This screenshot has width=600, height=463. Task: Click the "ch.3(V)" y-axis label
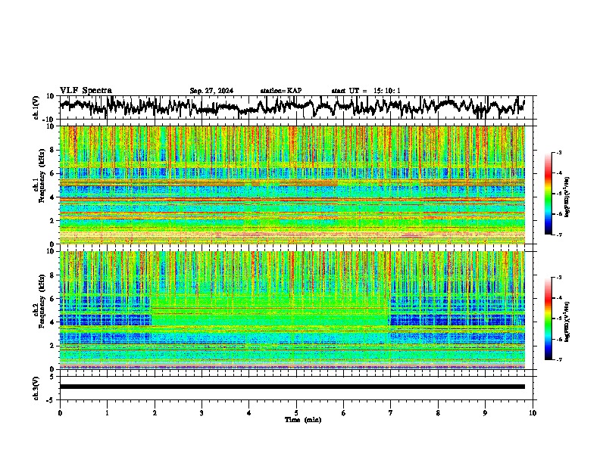(x=36, y=388)
